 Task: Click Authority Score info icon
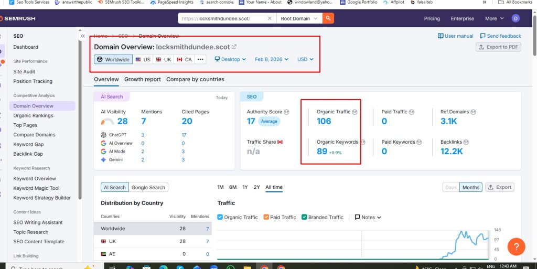pos(287,112)
